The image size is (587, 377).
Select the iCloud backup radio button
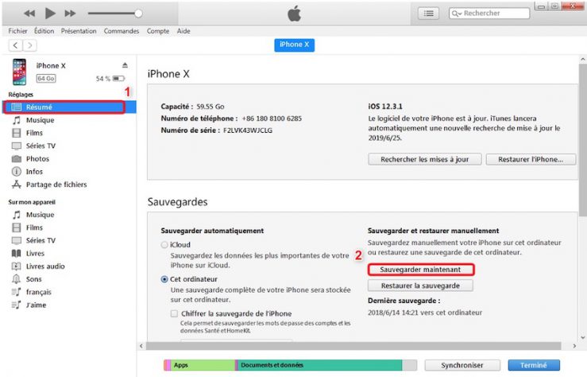tap(164, 245)
